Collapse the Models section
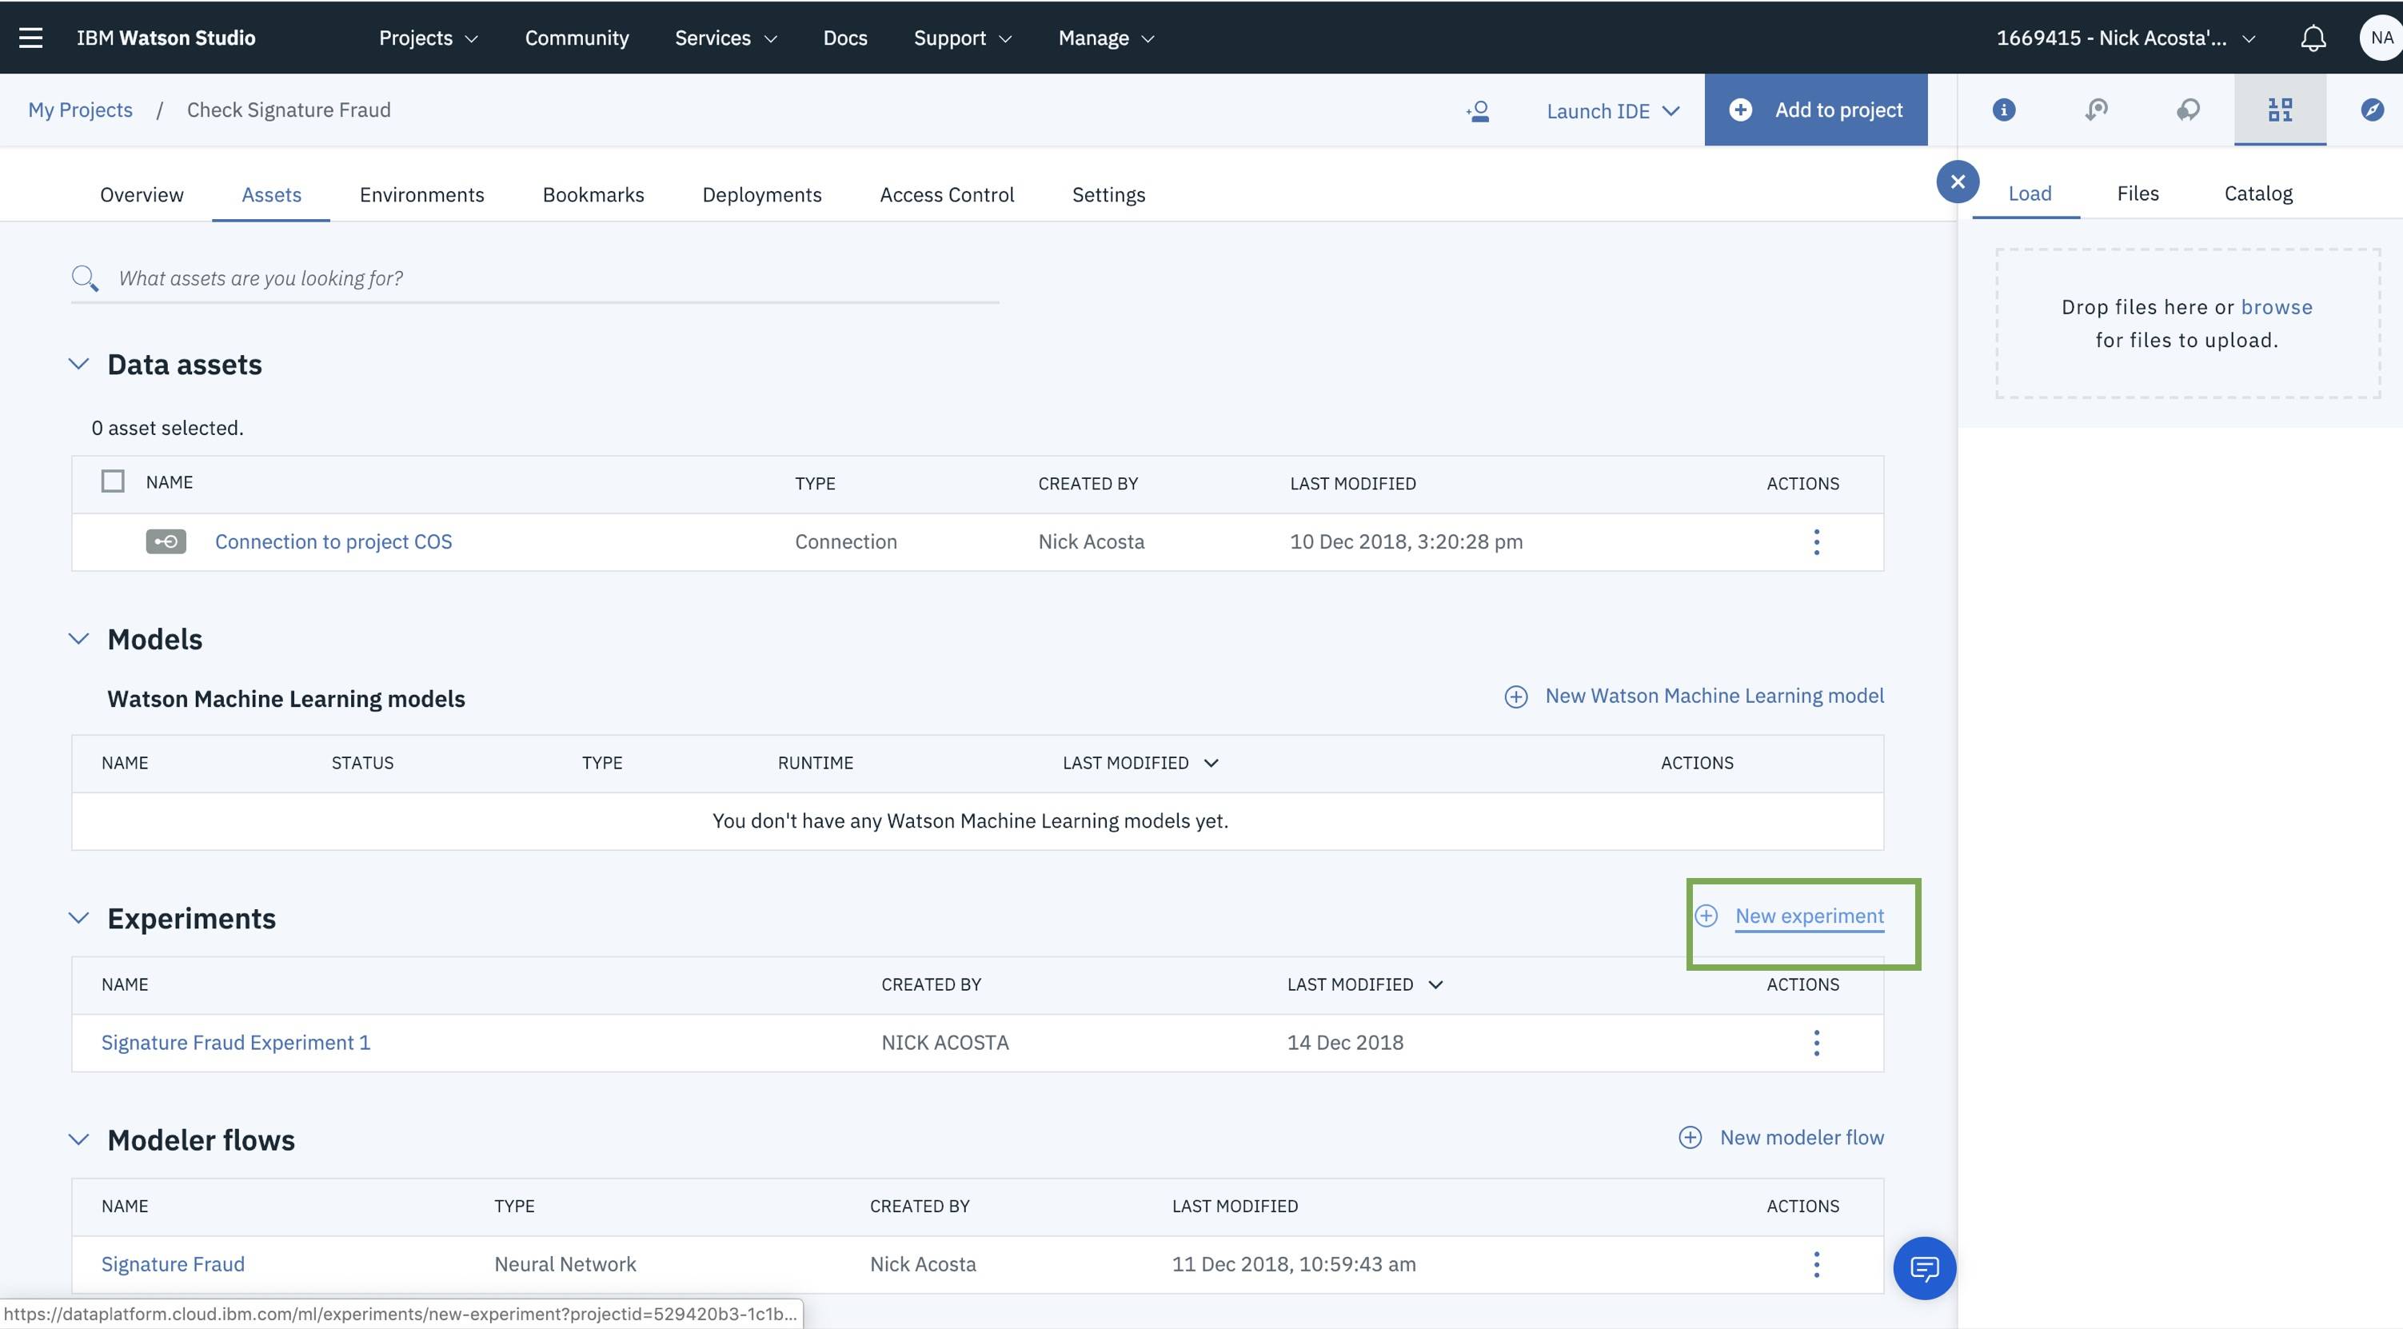Viewport: 2403px width, 1329px height. pos(78,639)
